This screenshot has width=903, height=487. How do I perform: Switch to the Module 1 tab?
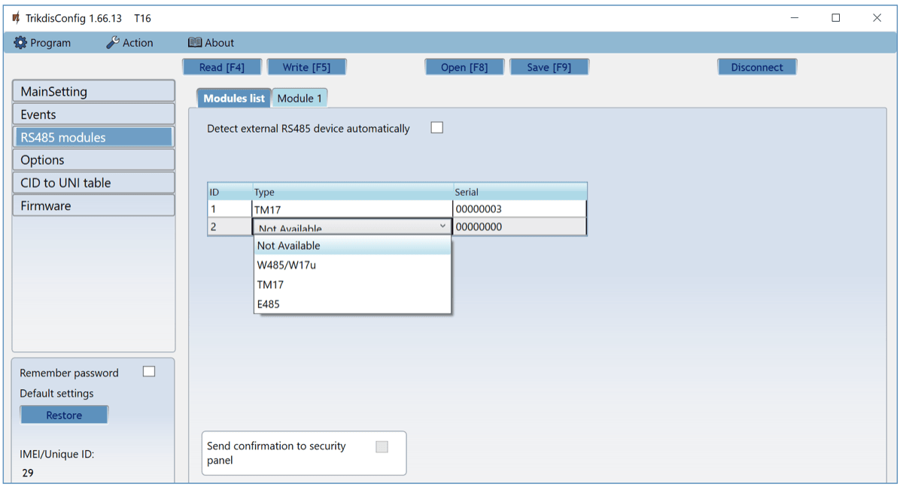point(299,99)
